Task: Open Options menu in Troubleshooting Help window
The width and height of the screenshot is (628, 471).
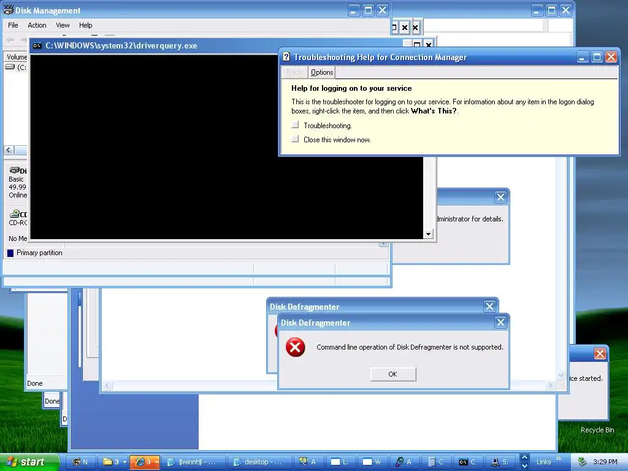Action: point(322,72)
